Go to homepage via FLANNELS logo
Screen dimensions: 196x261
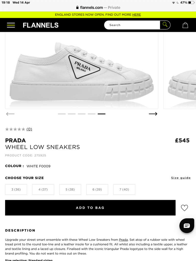(41, 25)
